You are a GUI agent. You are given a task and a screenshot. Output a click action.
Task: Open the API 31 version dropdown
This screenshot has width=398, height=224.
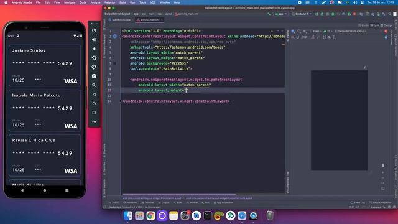[328, 31]
